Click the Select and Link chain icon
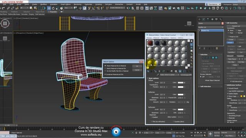This screenshot has width=246, height=138. click(8, 8)
